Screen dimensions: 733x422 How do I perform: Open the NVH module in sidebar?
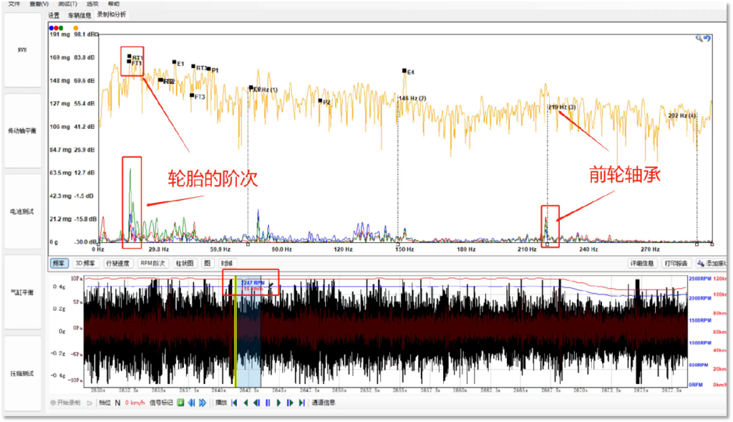22,50
